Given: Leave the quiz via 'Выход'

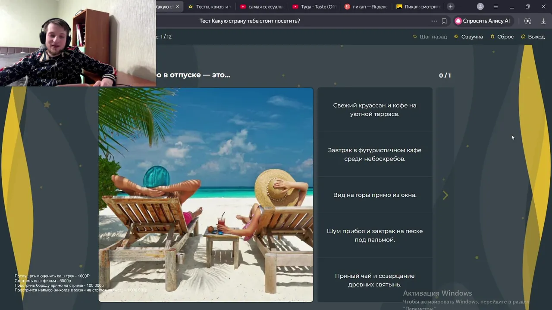Looking at the screenshot, I should coord(533,37).
